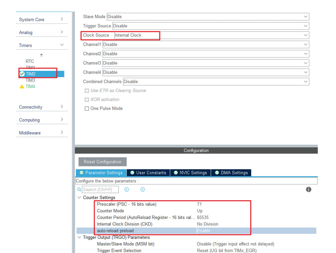Screen dimensions: 336x253
Task: Enable One Pulse Mode checkbox
Action: click(87, 109)
